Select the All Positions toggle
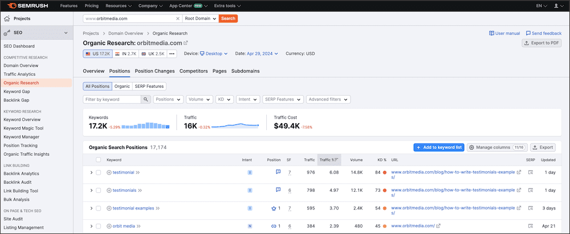Viewport: 570px width, 234px height. pos(97,86)
